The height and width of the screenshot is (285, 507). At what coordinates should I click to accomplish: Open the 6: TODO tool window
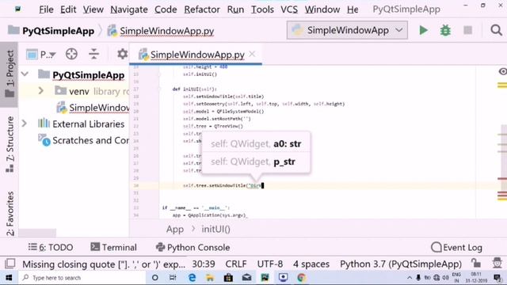pos(51,247)
